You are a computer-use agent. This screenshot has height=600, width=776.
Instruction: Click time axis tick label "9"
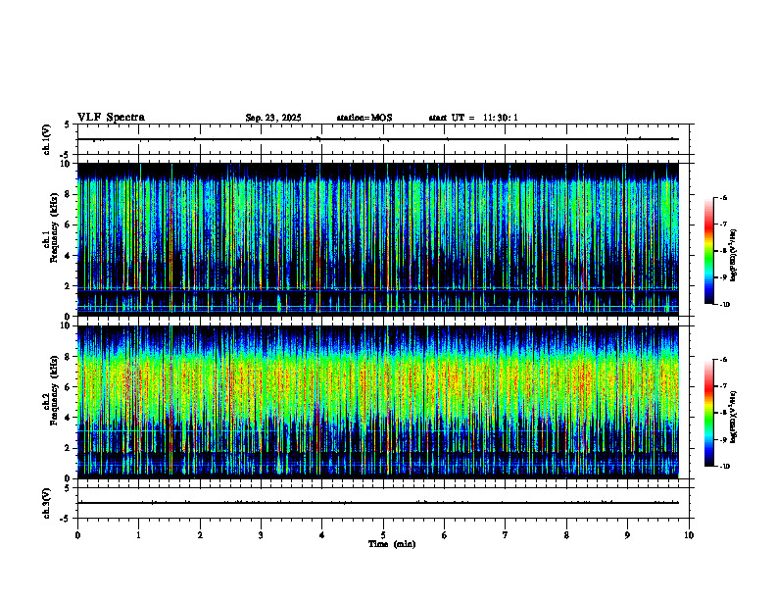pos(627,535)
